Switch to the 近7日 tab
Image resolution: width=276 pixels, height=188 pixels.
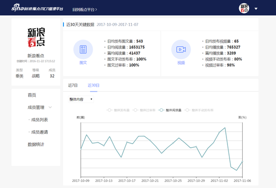click(x=73, y=85)
